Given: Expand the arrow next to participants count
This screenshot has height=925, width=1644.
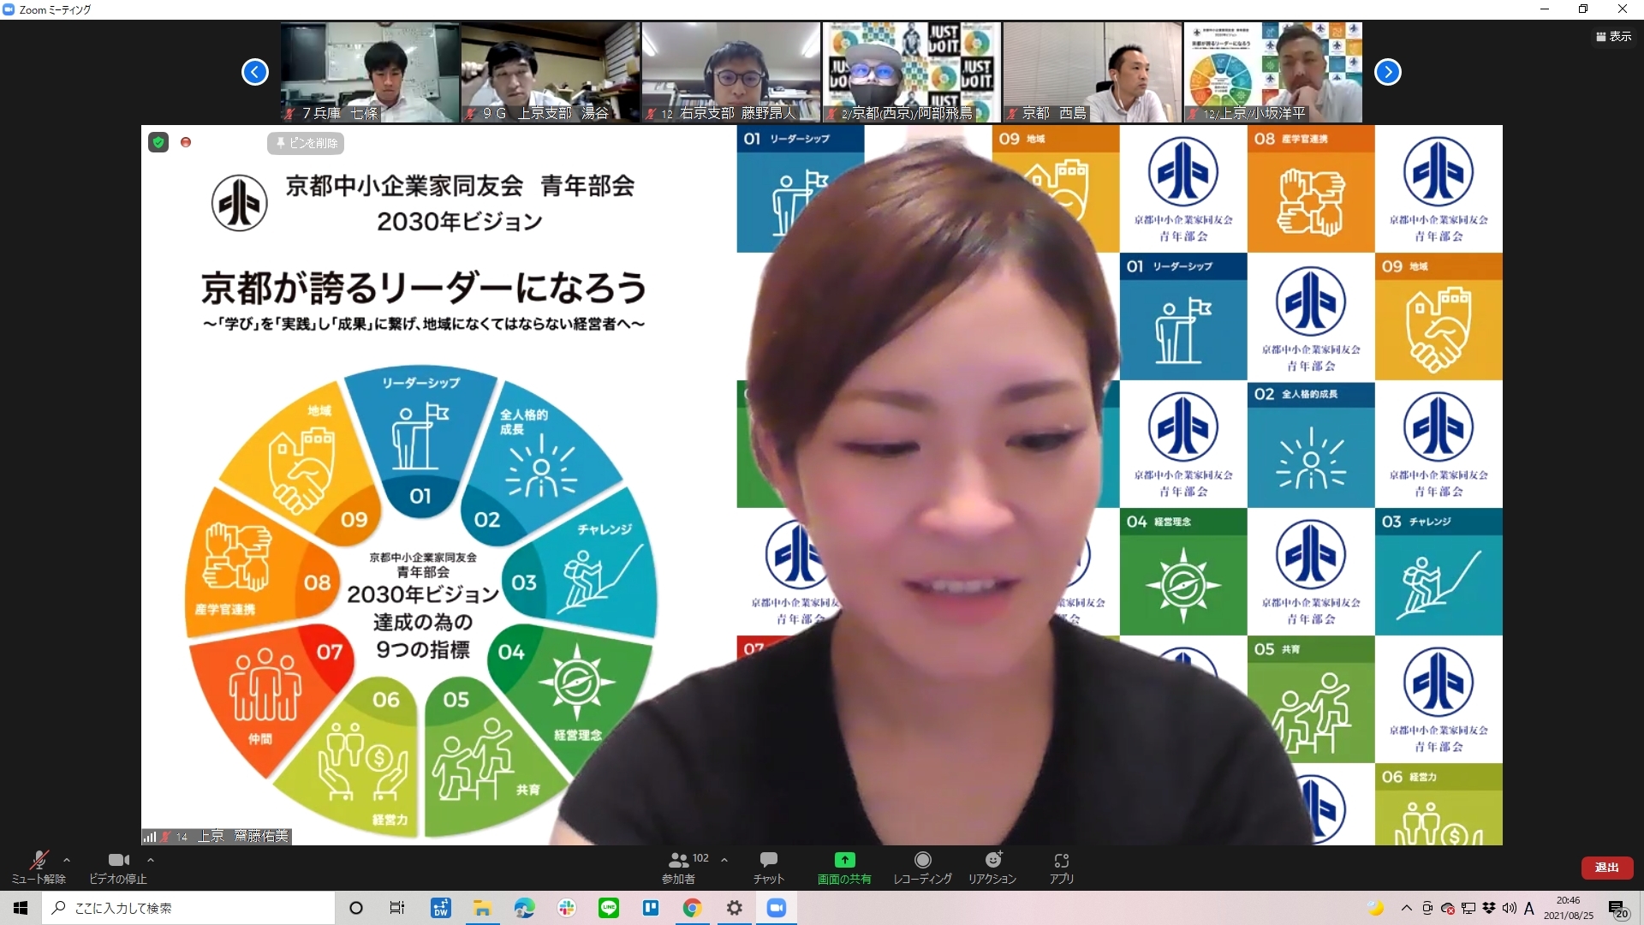Looking at the screenshot, I should point(724,860).
